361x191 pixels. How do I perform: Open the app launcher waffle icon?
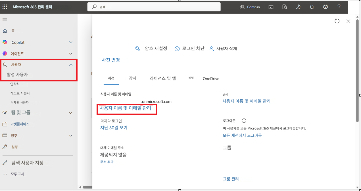(5, 7)
